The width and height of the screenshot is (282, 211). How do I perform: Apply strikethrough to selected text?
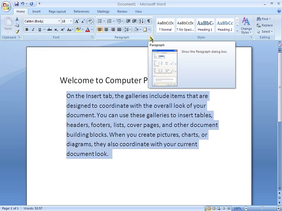point(49,30)
